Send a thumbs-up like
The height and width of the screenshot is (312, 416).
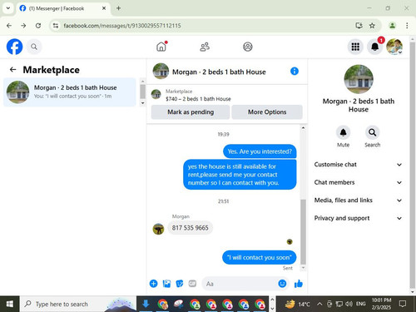pyautogui.click(x=299, y=284)
